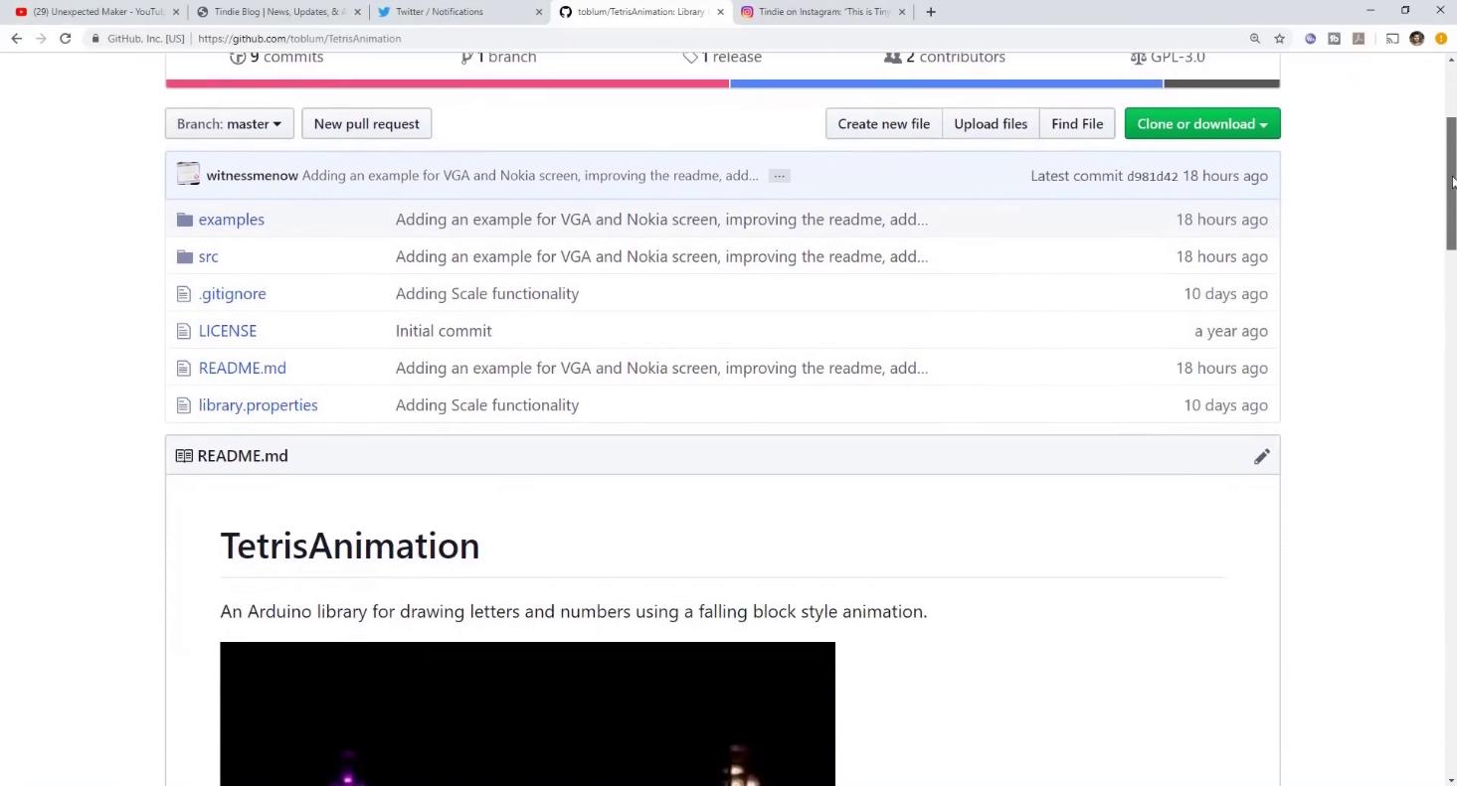Click the Create new file button
This screenshot has width=1457, height=786.
point(884,124)
